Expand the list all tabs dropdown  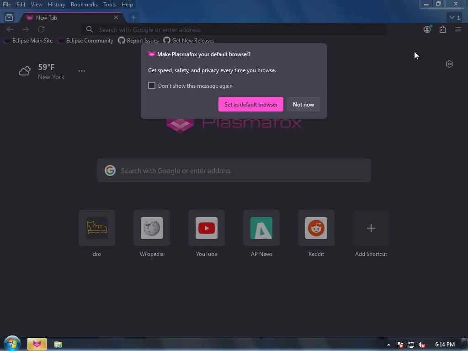[x=455, y=18]
